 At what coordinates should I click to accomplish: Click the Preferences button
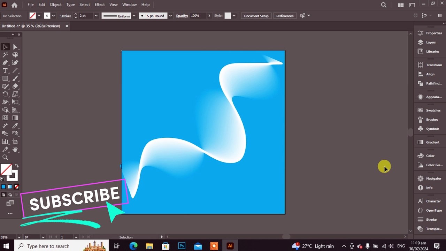pyautogui.click(x=285, y=16)
